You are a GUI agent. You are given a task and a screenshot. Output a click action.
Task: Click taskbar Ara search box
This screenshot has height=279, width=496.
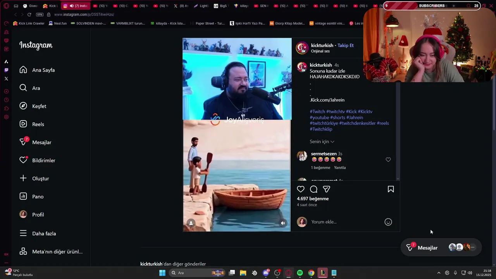pyautogui.click(x=198, y=273)
